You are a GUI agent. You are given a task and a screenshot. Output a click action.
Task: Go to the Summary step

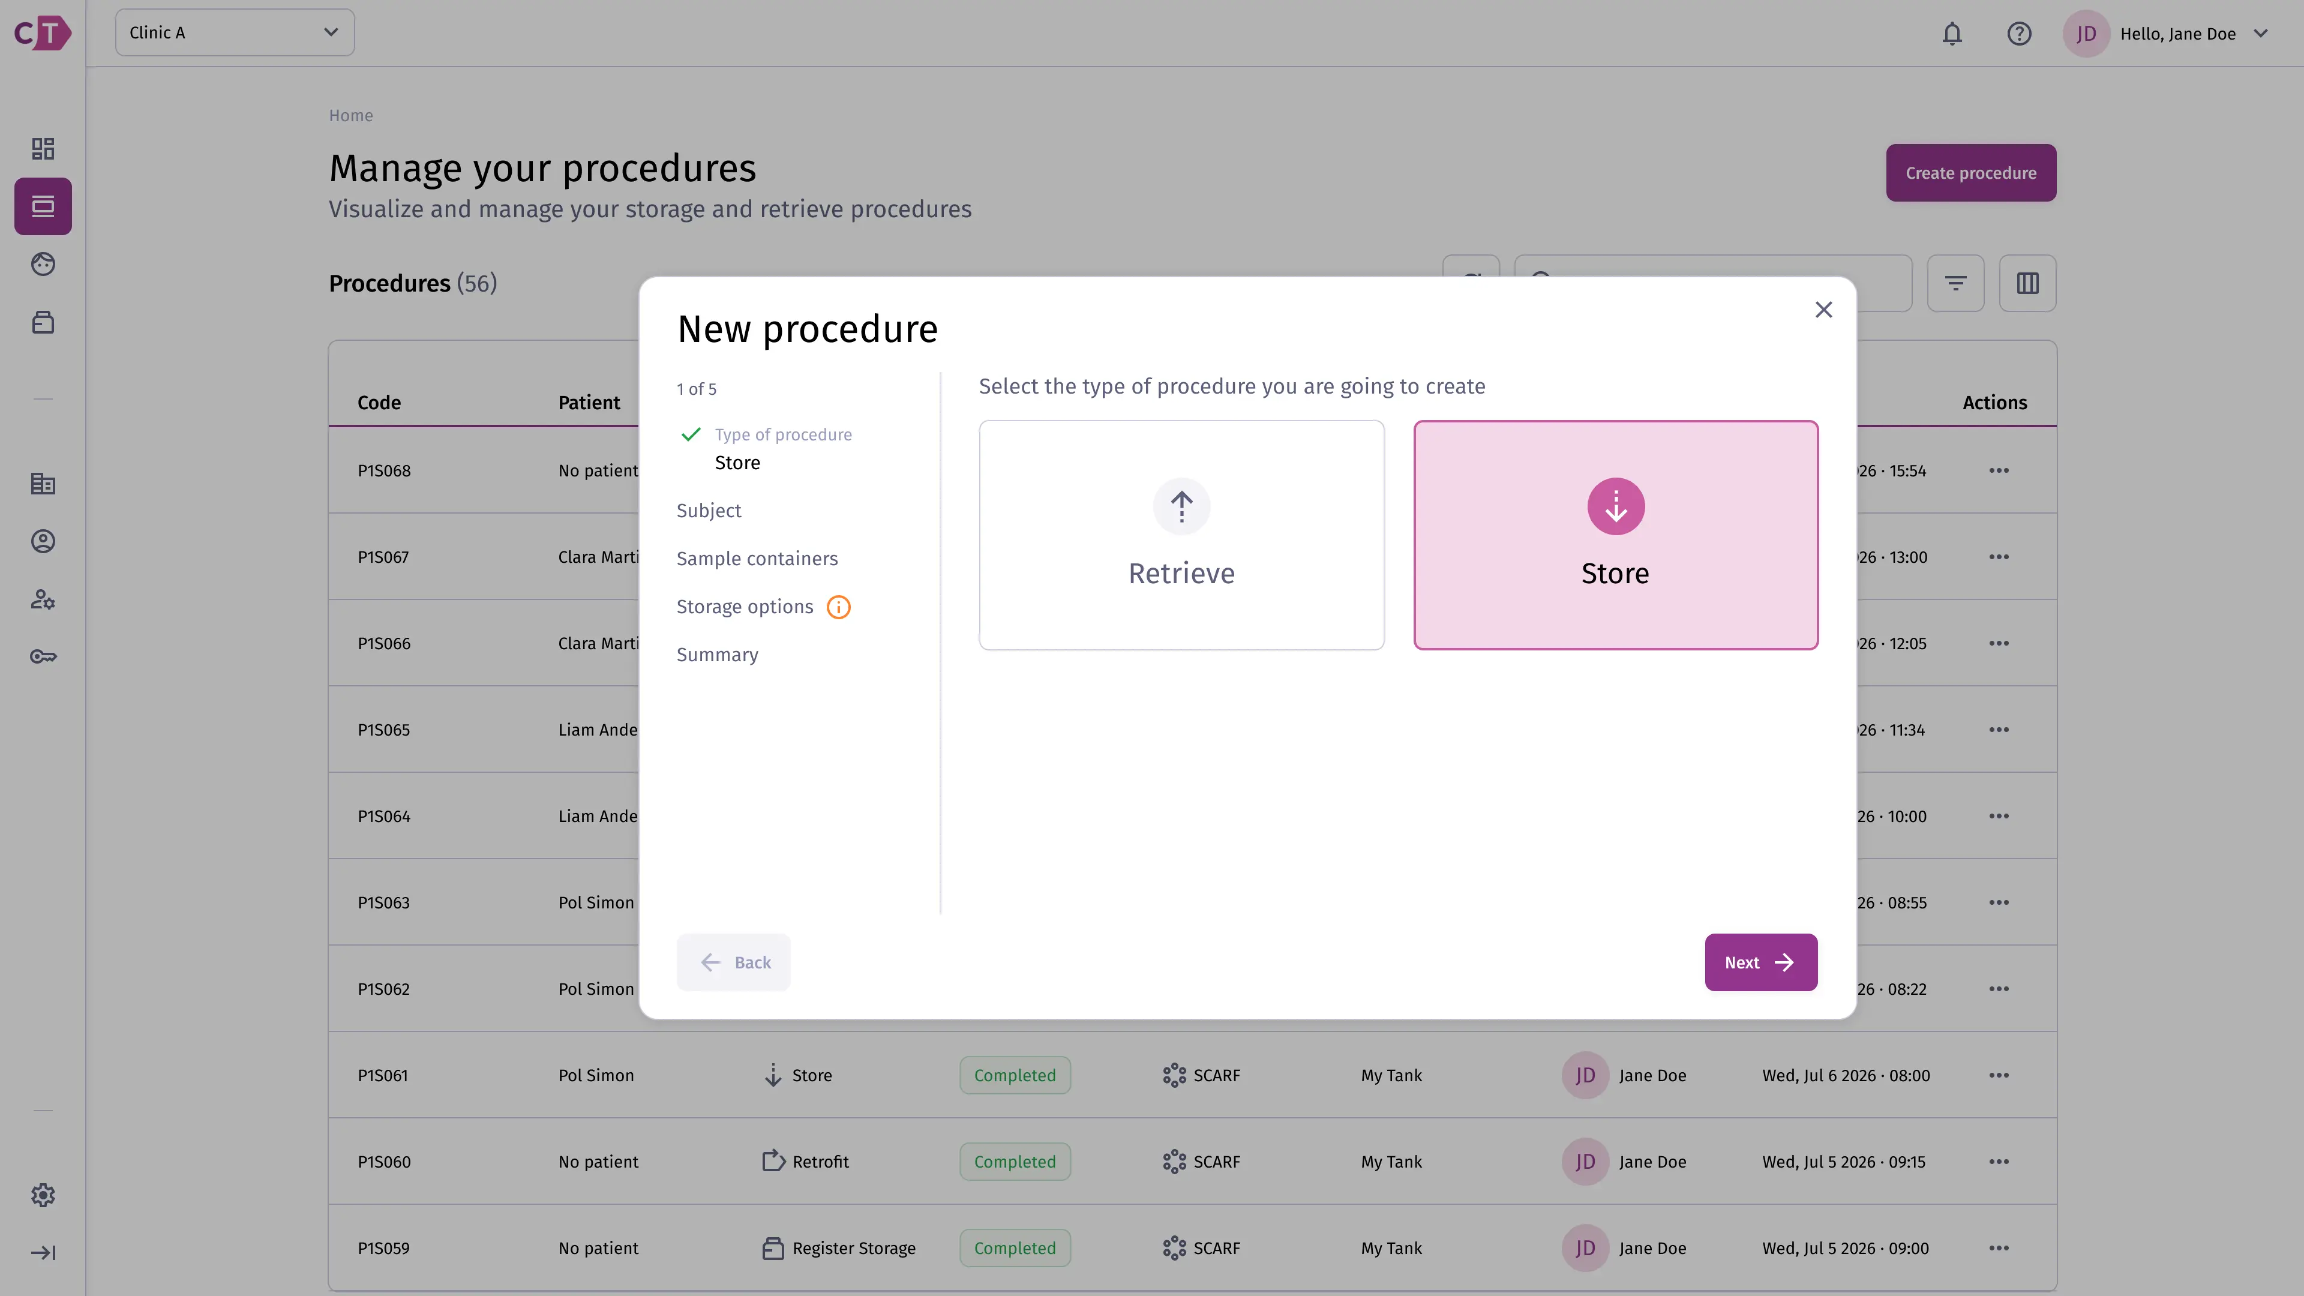point(718,655)
